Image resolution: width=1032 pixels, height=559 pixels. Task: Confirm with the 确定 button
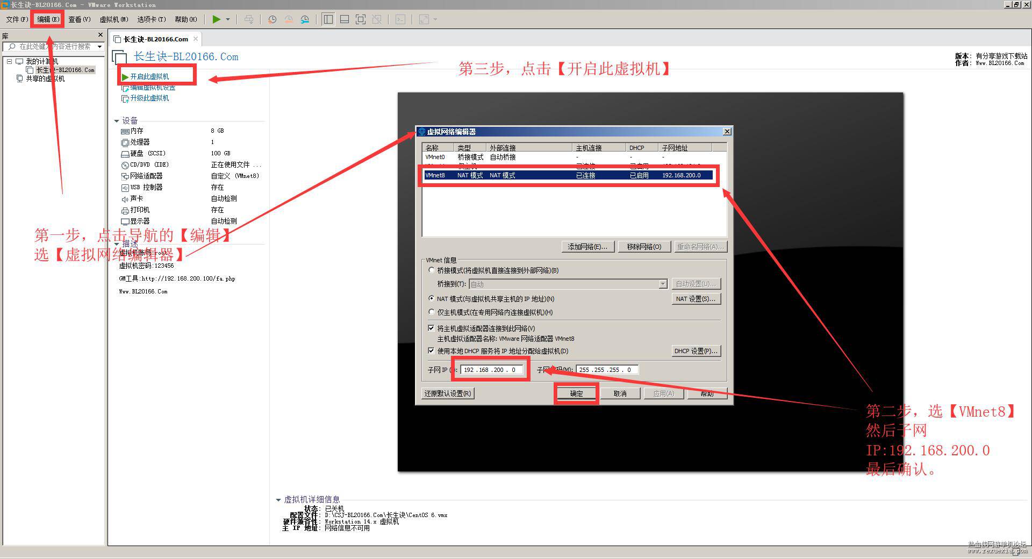(x=576, y=393)
